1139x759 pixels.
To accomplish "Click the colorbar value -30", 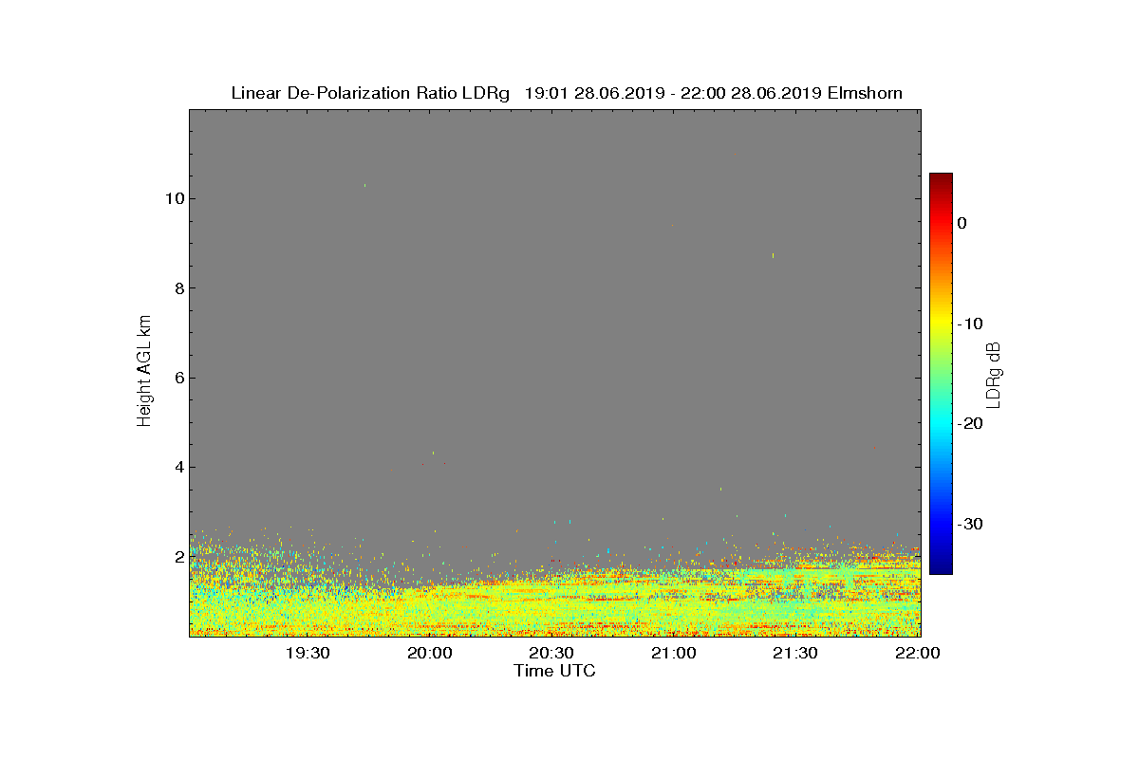I will coord(969,524).
